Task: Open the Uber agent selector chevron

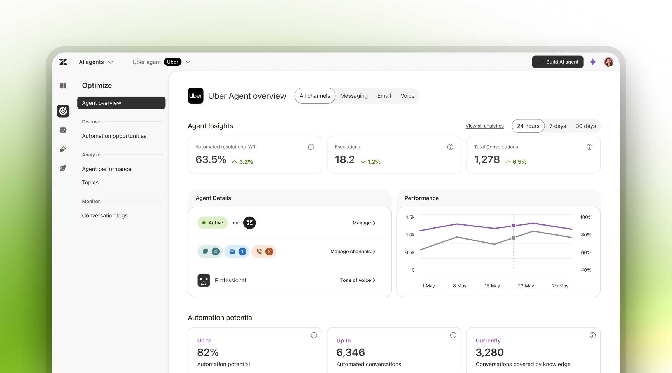Action: click(188, 62)
